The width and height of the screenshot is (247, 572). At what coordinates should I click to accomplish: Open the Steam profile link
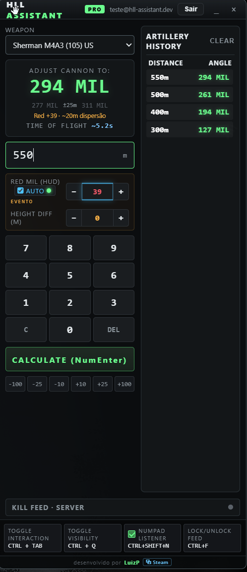tap(157, 562)
